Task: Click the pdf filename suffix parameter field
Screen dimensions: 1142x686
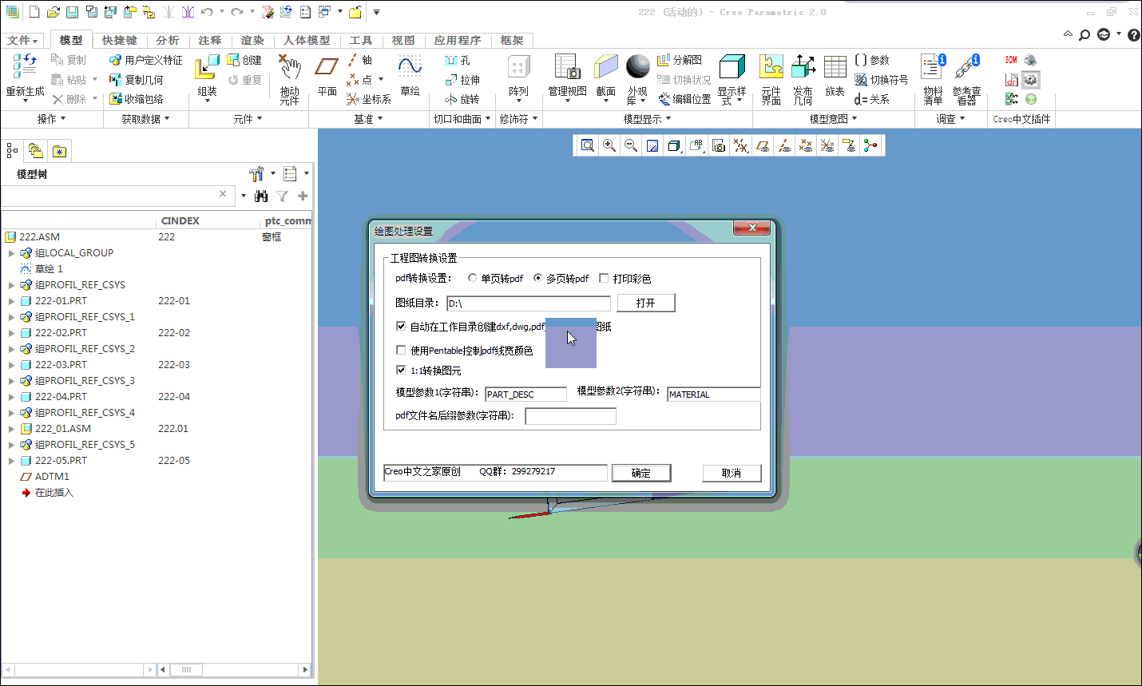Action: click(x=571, y=416)
